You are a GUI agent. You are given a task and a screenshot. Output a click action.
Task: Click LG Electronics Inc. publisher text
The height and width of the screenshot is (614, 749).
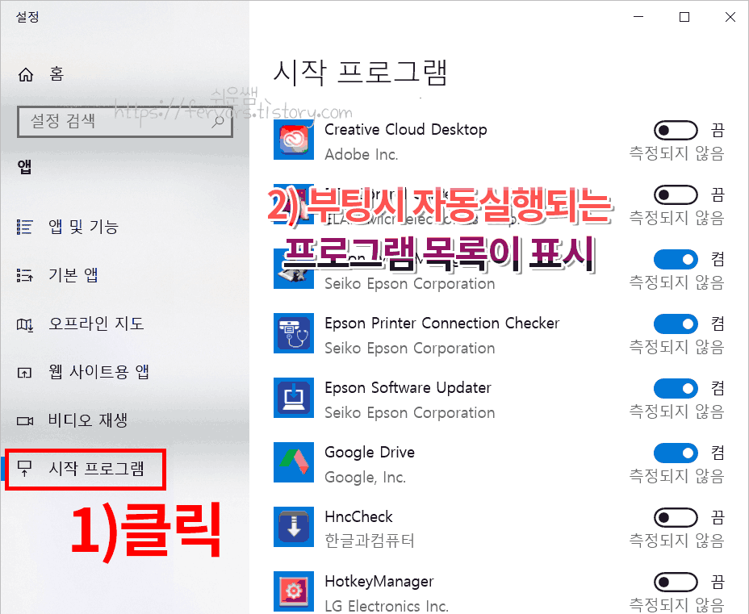coord(387,606)
